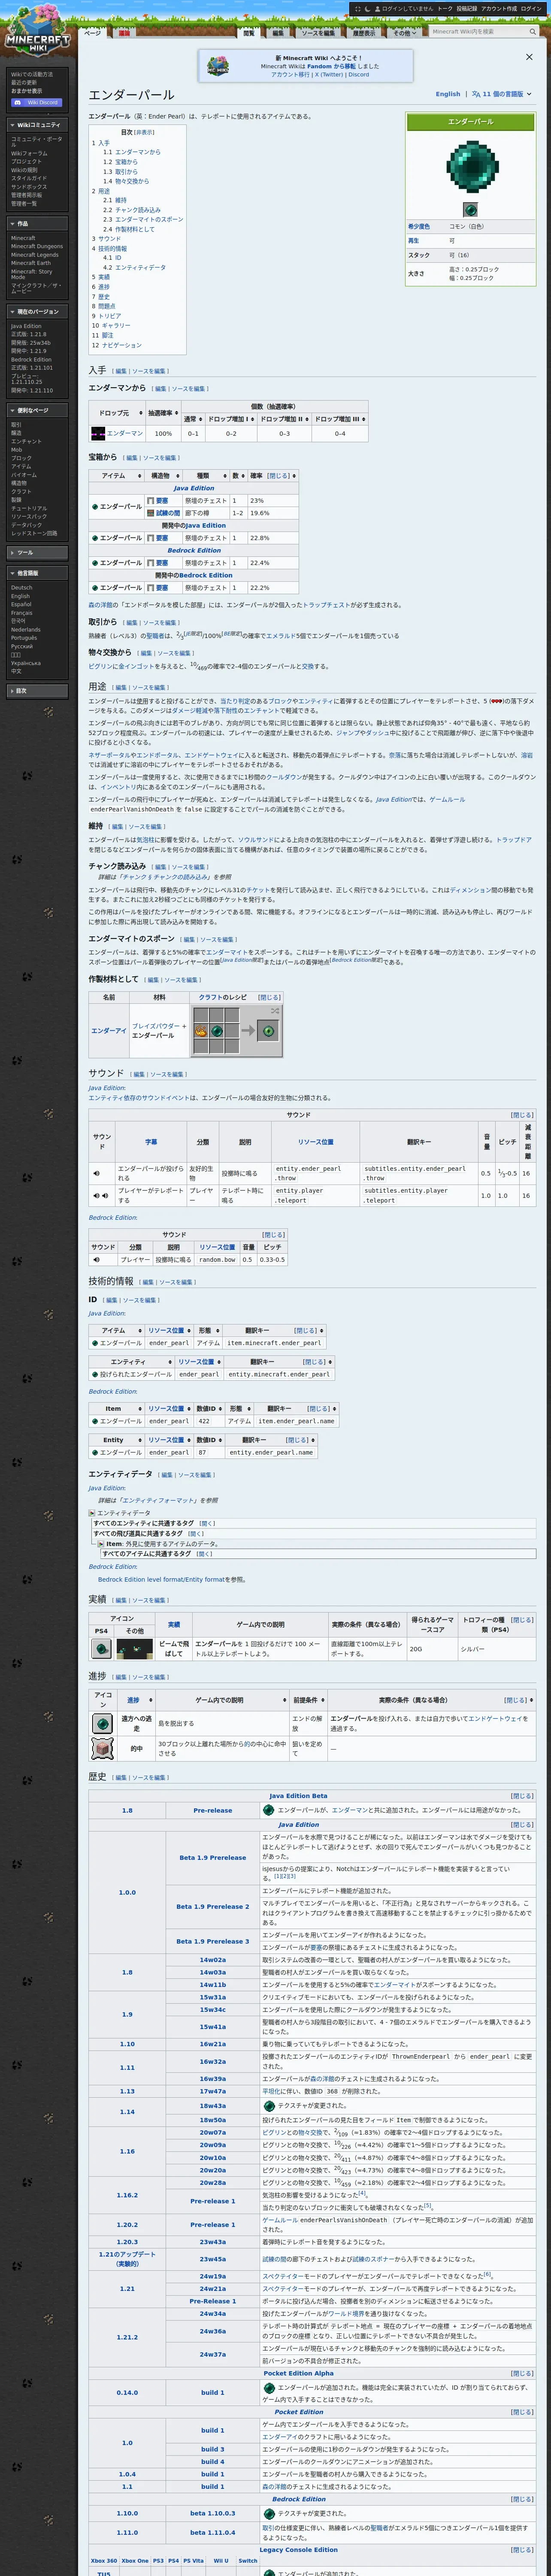Click the エンダーマン link in drop table
Viewport: 551px width, 2576px height.
[x=125, y=433]
